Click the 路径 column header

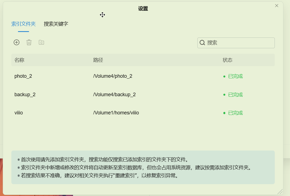pyautogui.click(x=98, y=60)
